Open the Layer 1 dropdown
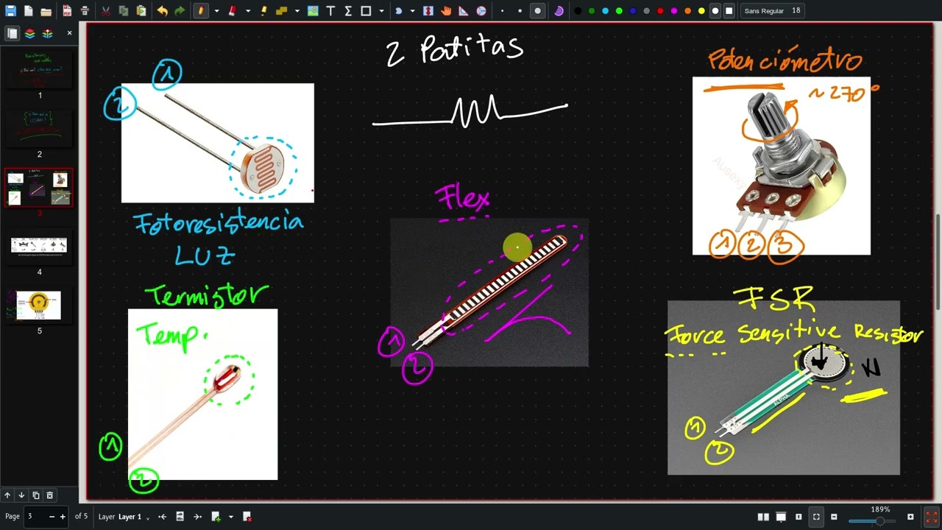The image size is (942, 530). pos(133,517)
